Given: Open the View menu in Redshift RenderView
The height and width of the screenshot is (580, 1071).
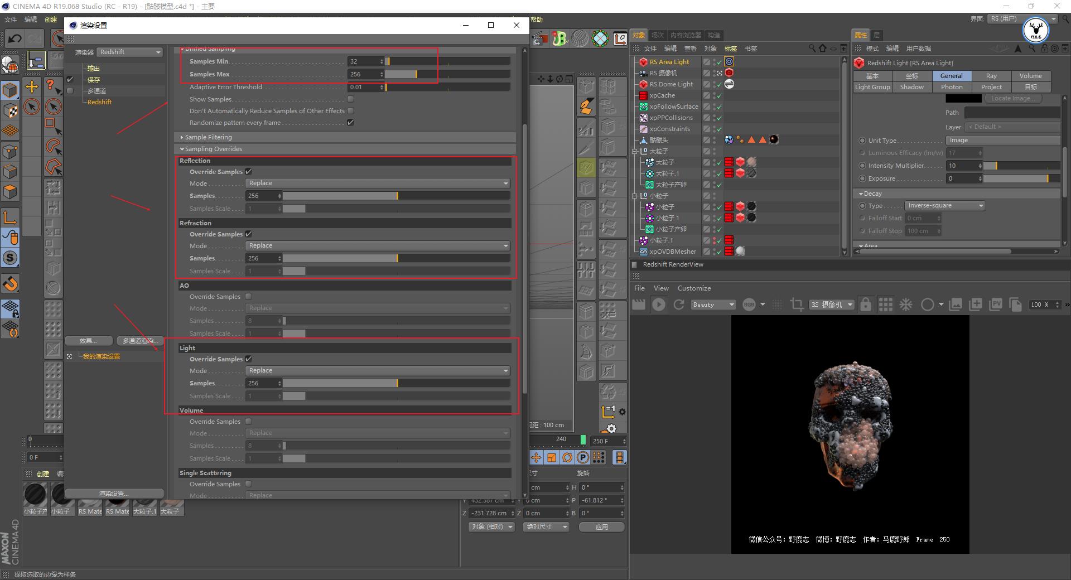Looking at the screenshot, I should [661, 288].
